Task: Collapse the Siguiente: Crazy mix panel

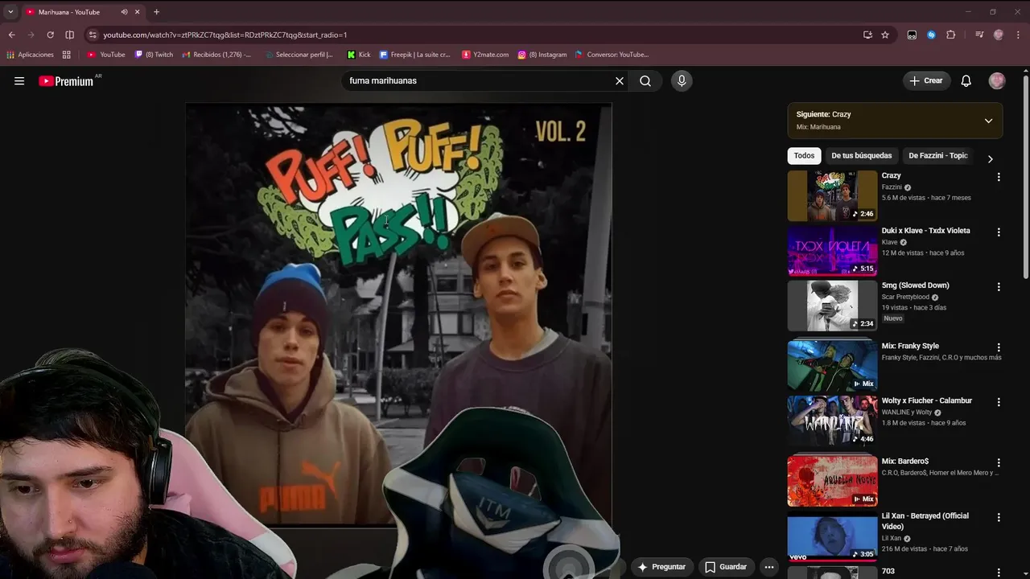Action: click(988, 121)
